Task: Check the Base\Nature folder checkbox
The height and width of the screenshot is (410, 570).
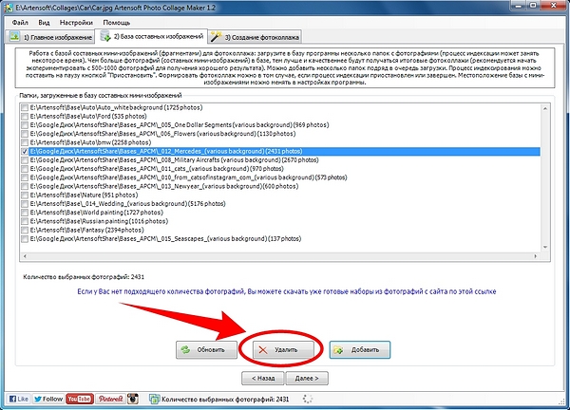Action: (25, 195)
